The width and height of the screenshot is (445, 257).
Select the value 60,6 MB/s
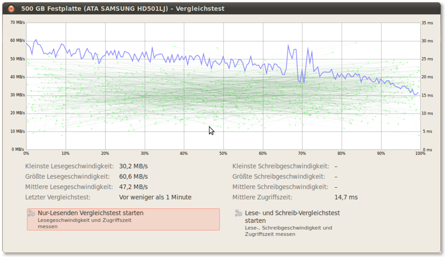click(133, 176)
